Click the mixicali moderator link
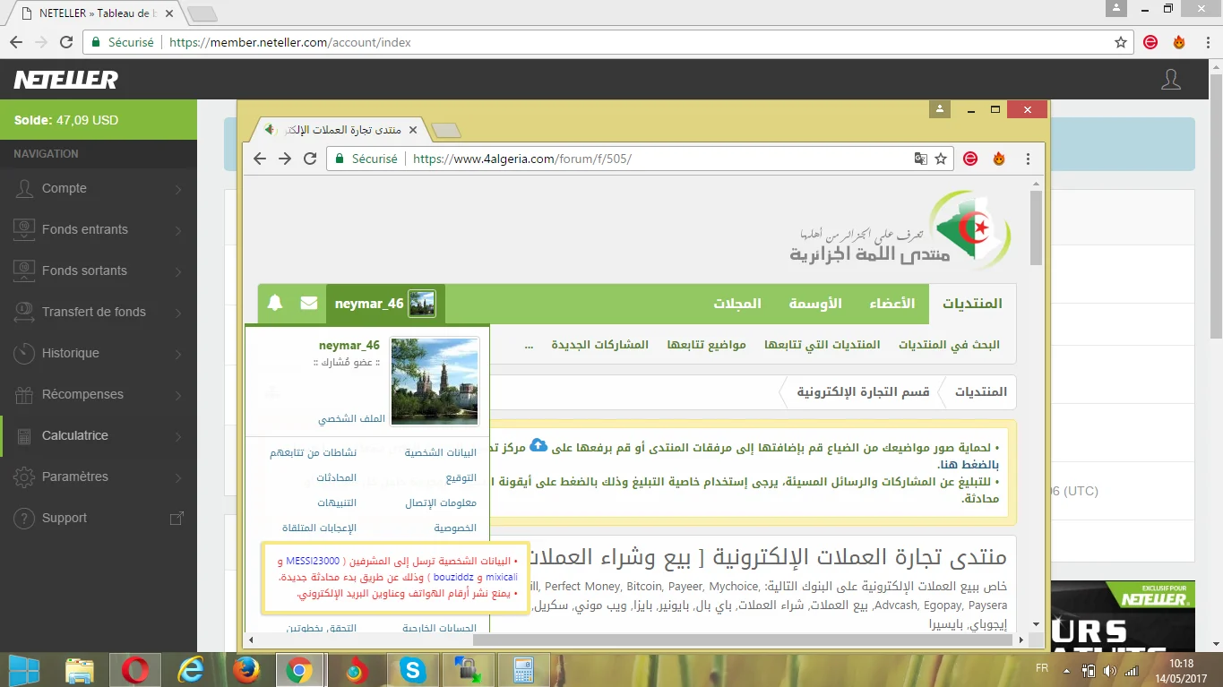 (500, 577)
